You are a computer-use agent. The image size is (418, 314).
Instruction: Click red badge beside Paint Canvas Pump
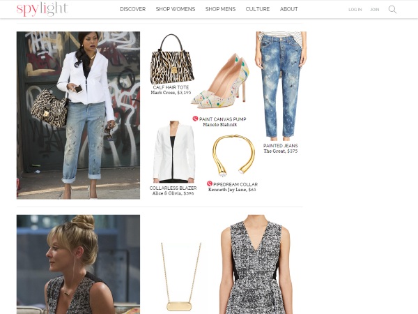pos(195,119)
